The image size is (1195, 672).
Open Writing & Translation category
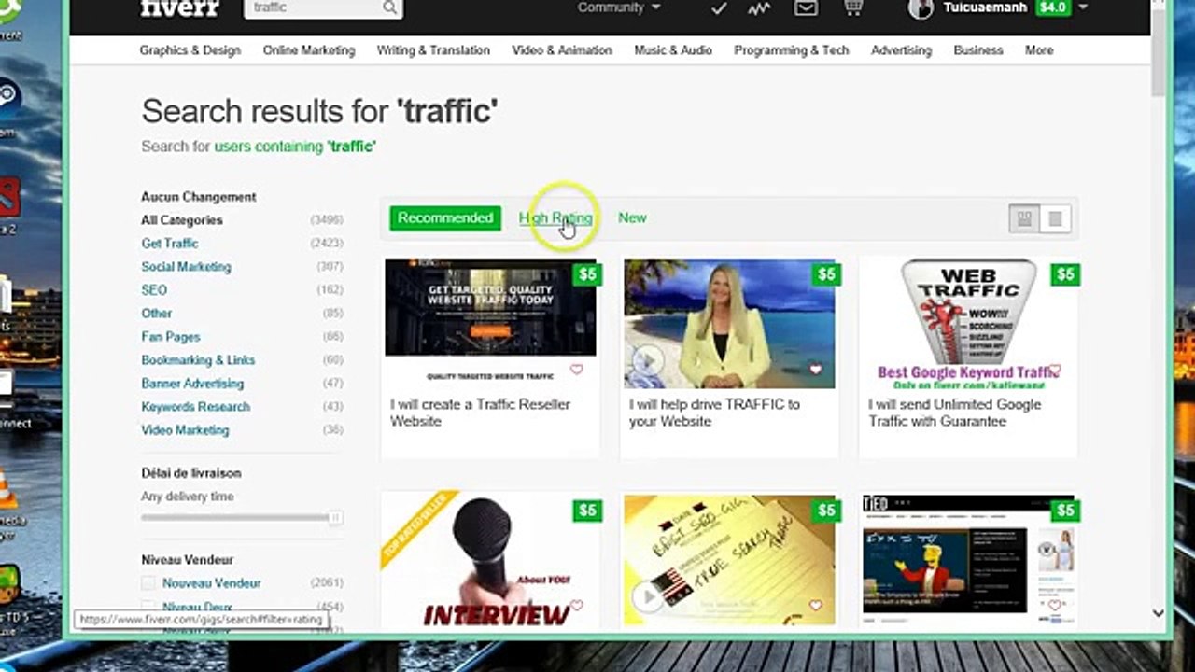coord(433,50)
